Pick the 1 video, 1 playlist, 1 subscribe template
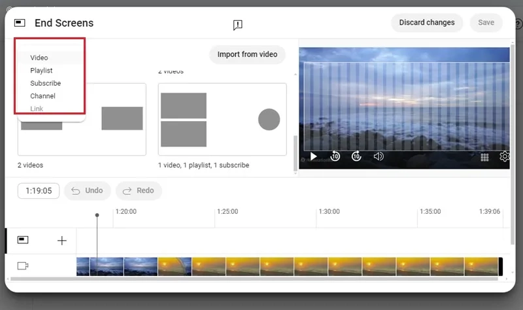This screenshot has height=310, width=523. tap(222, 119)
